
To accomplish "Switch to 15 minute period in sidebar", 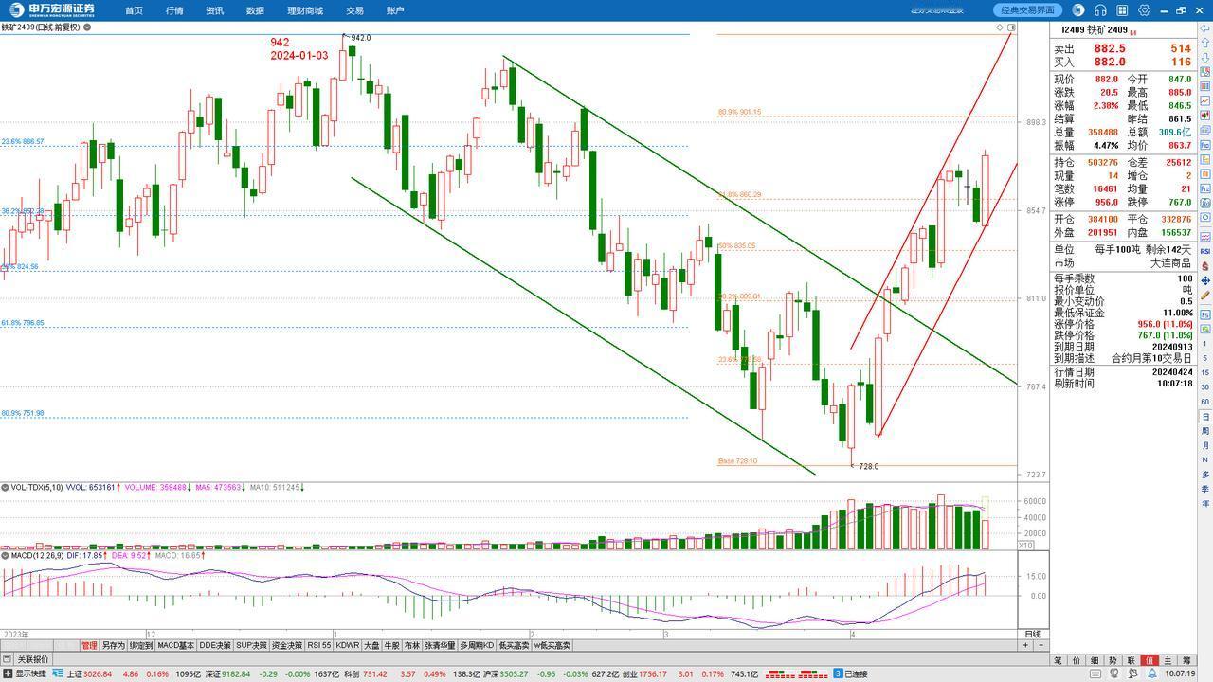I will coord(1205,373).
